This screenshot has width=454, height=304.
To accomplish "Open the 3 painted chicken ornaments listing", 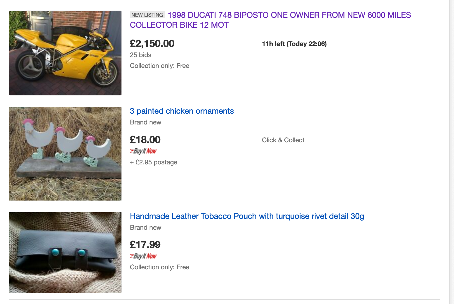I will tap(182, 111).
